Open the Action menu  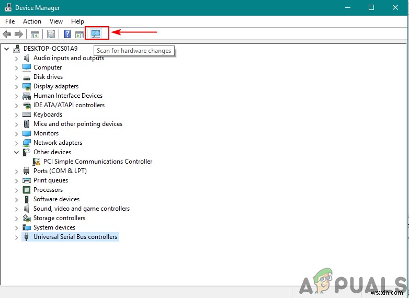pyautogui.click(x=32, y=21)
